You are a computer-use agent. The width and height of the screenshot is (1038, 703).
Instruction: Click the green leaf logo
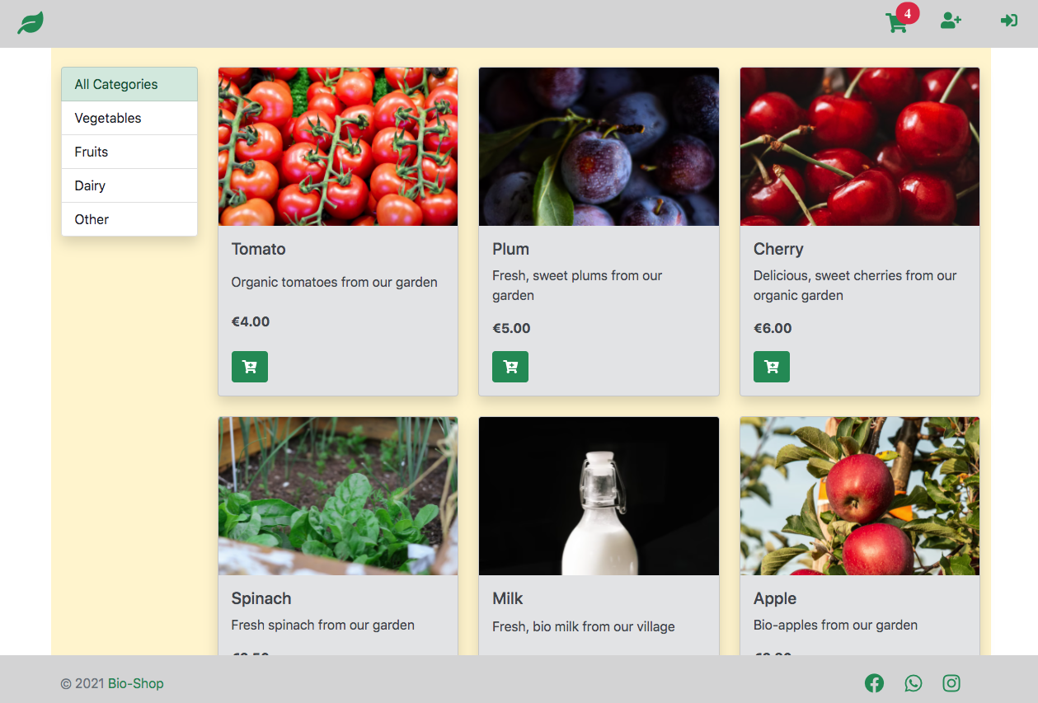pyautogui.click(x=30, y=21)
